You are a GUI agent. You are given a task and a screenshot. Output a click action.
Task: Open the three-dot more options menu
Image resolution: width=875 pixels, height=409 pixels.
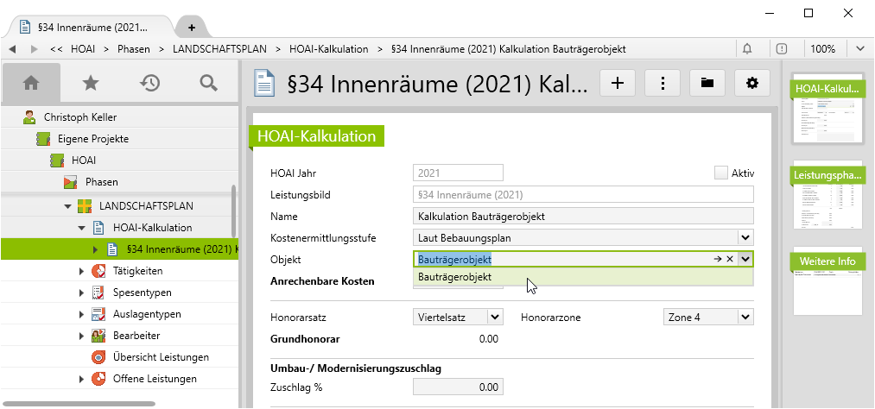[x=662, y=83]
